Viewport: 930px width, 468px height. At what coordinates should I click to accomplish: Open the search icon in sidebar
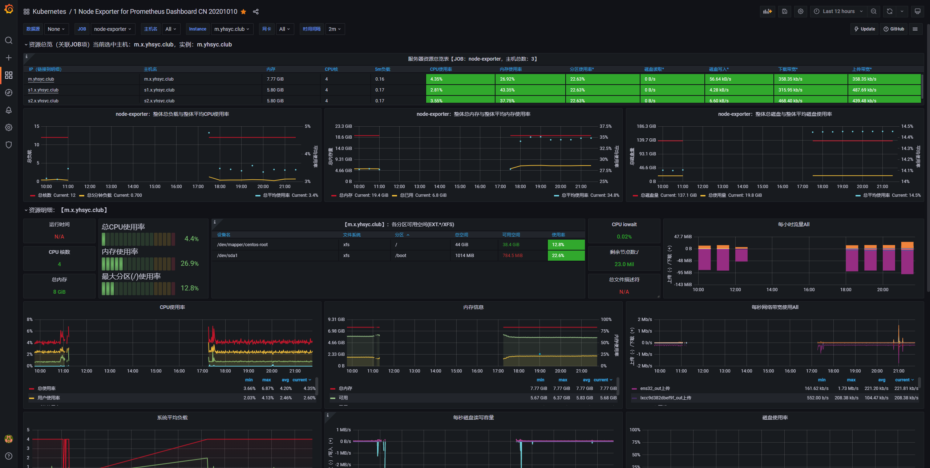[9, 40]
